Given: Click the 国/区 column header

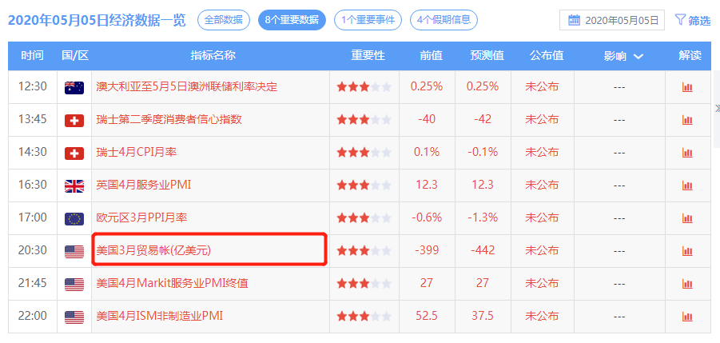Looking at the screenshot, I should (x=75, y=56).
